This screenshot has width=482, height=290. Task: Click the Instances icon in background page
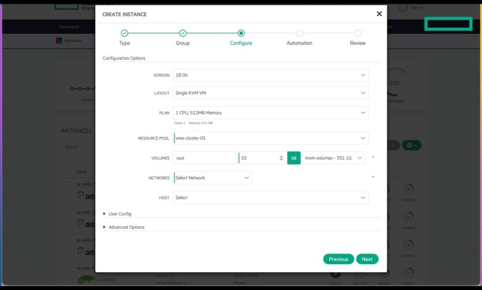coord(59,41)
